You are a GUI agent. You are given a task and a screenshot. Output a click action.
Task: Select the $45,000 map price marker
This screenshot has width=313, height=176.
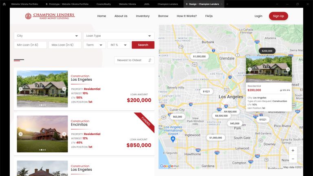click(x=235, y=123)
